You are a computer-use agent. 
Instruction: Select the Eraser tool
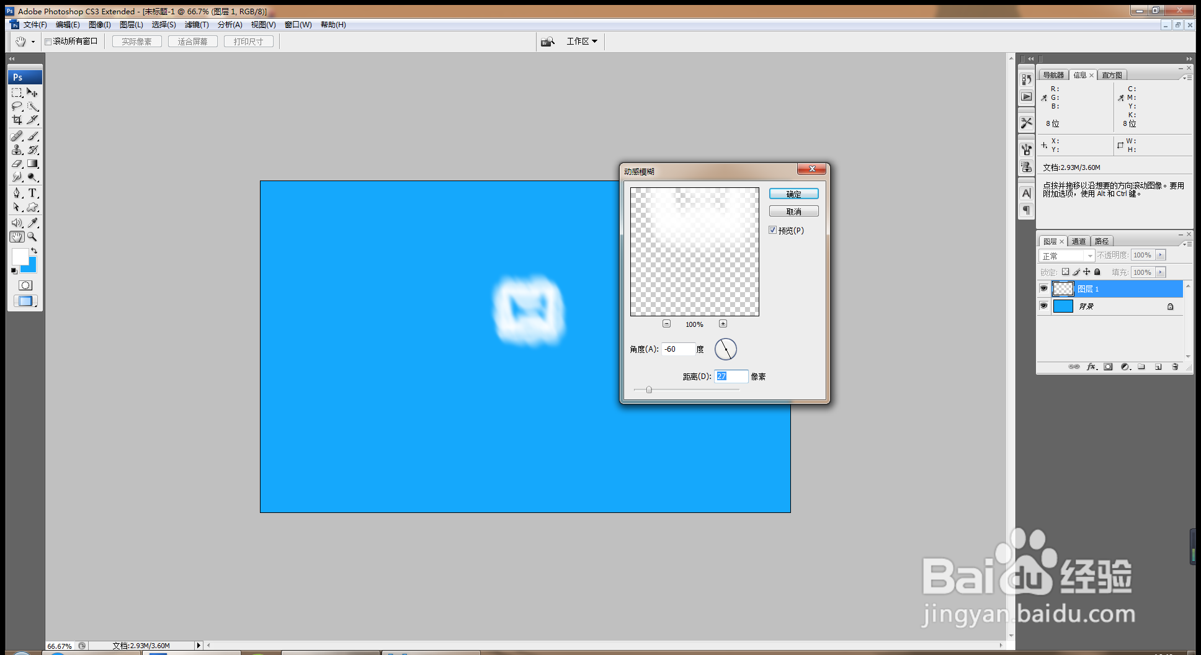pos(17,164)
